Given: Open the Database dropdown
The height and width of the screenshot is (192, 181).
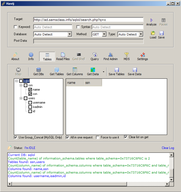Looking at the screenshot, I should (70, 34).
